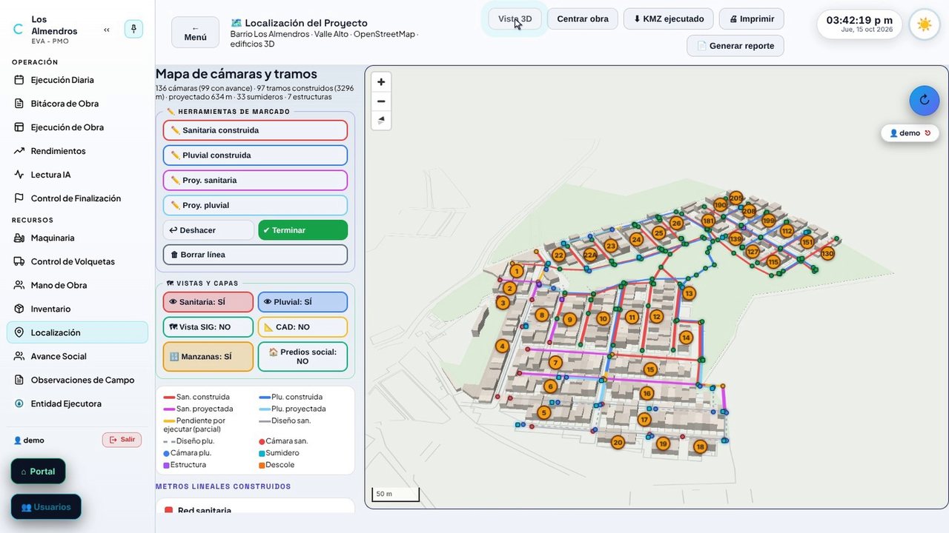Viewport: 949px width, 533px height.
Task: Toggle Pluvial layer visibility
Action: click(x=302, y=302)
